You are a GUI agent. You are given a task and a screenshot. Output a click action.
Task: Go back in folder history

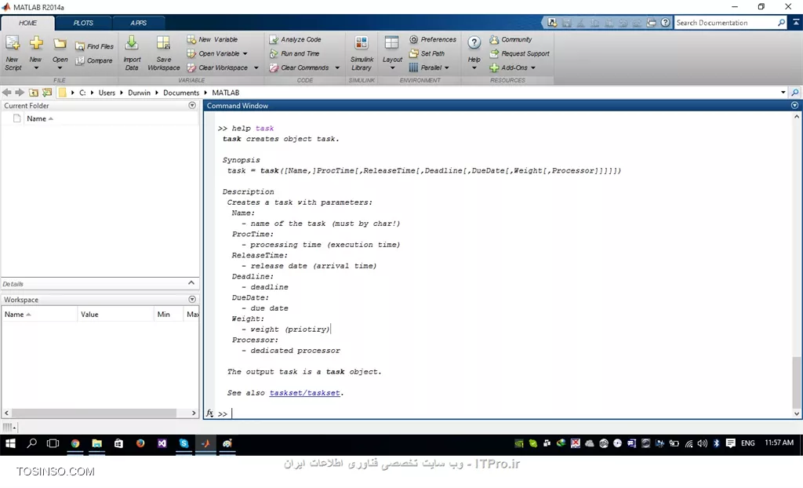point(6,93)
